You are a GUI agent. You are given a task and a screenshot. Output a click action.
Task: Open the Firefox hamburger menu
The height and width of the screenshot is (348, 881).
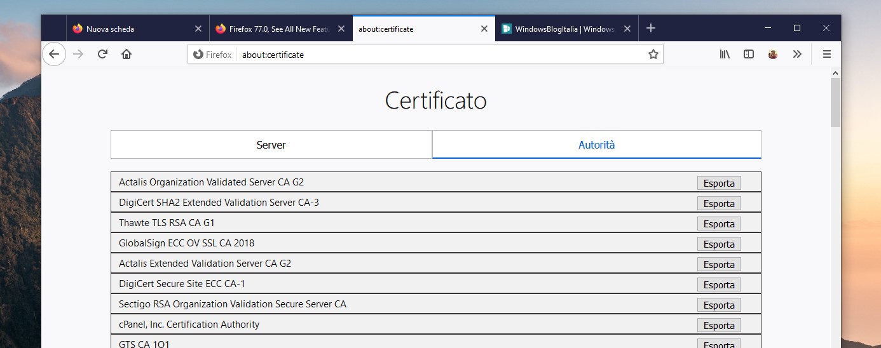tap(827, 55)
